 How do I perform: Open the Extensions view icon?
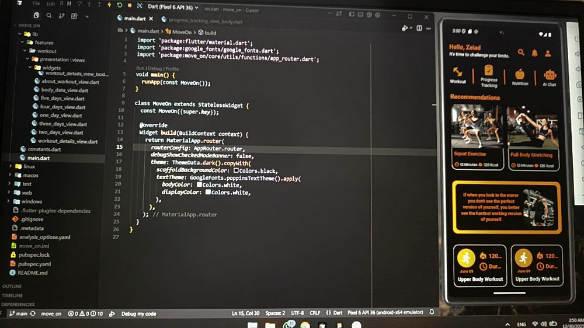point(74,16)
